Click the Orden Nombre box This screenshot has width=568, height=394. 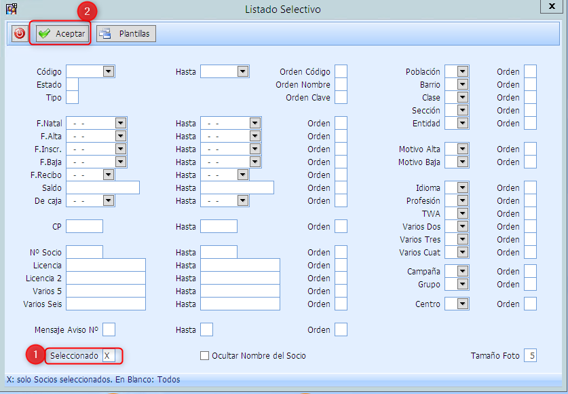point(341,84)
